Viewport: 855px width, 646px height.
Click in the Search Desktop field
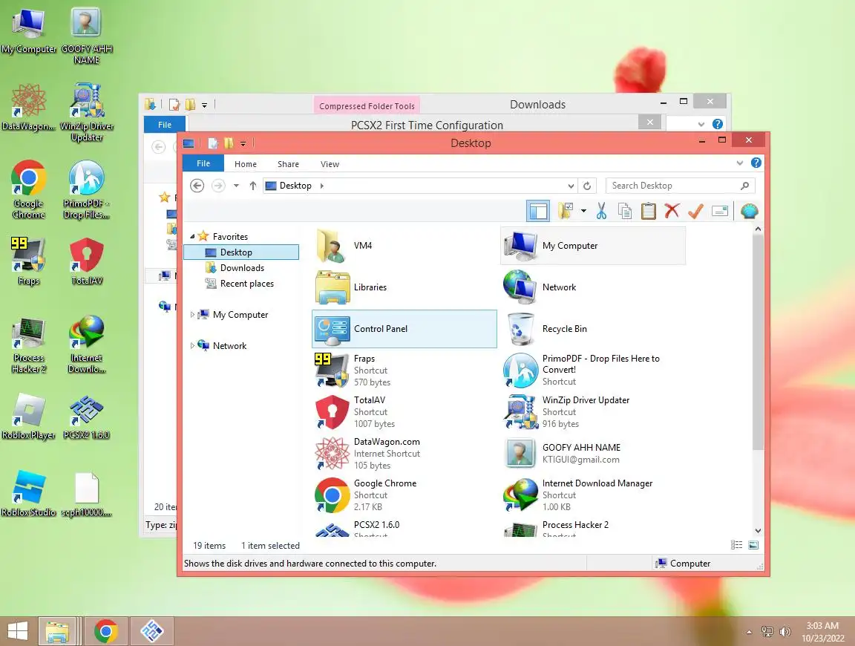tap(680, 186)
